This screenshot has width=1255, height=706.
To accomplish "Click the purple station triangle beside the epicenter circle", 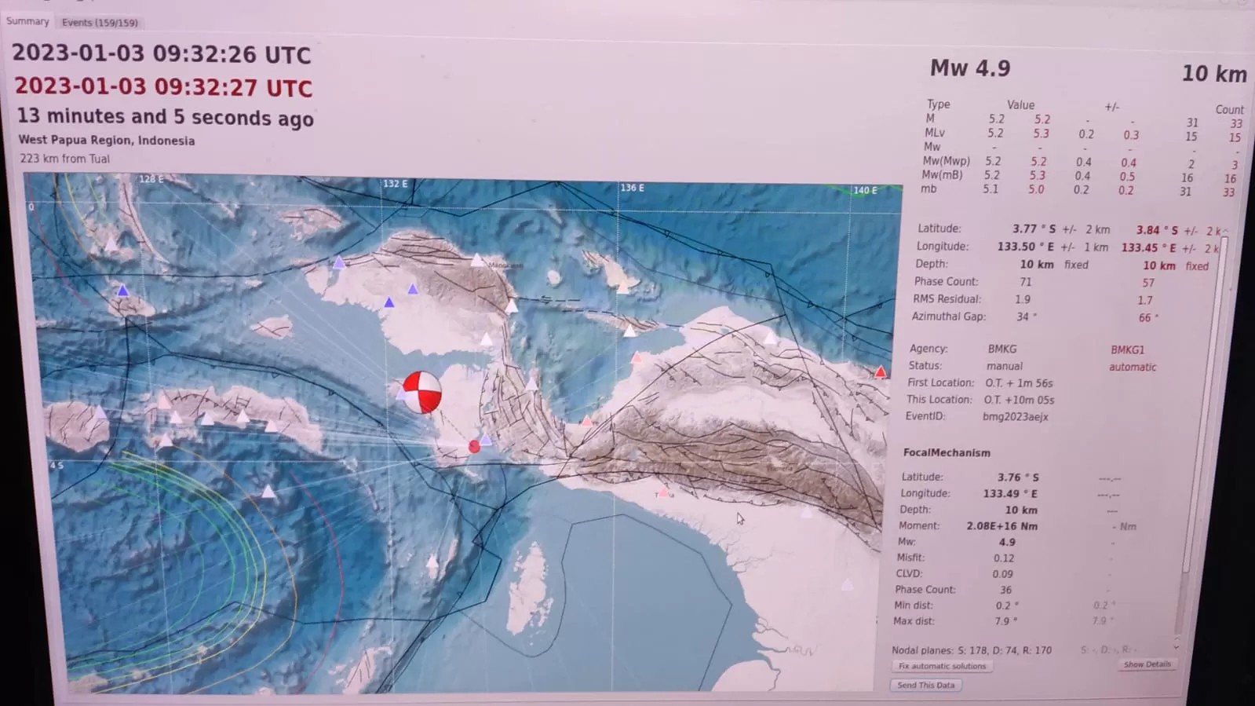I will click(486, 441).
